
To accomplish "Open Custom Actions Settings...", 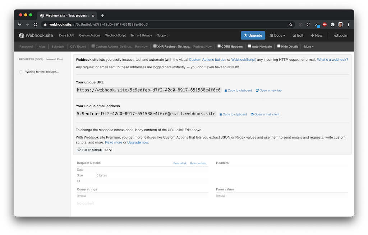I will tap(126, 46).
